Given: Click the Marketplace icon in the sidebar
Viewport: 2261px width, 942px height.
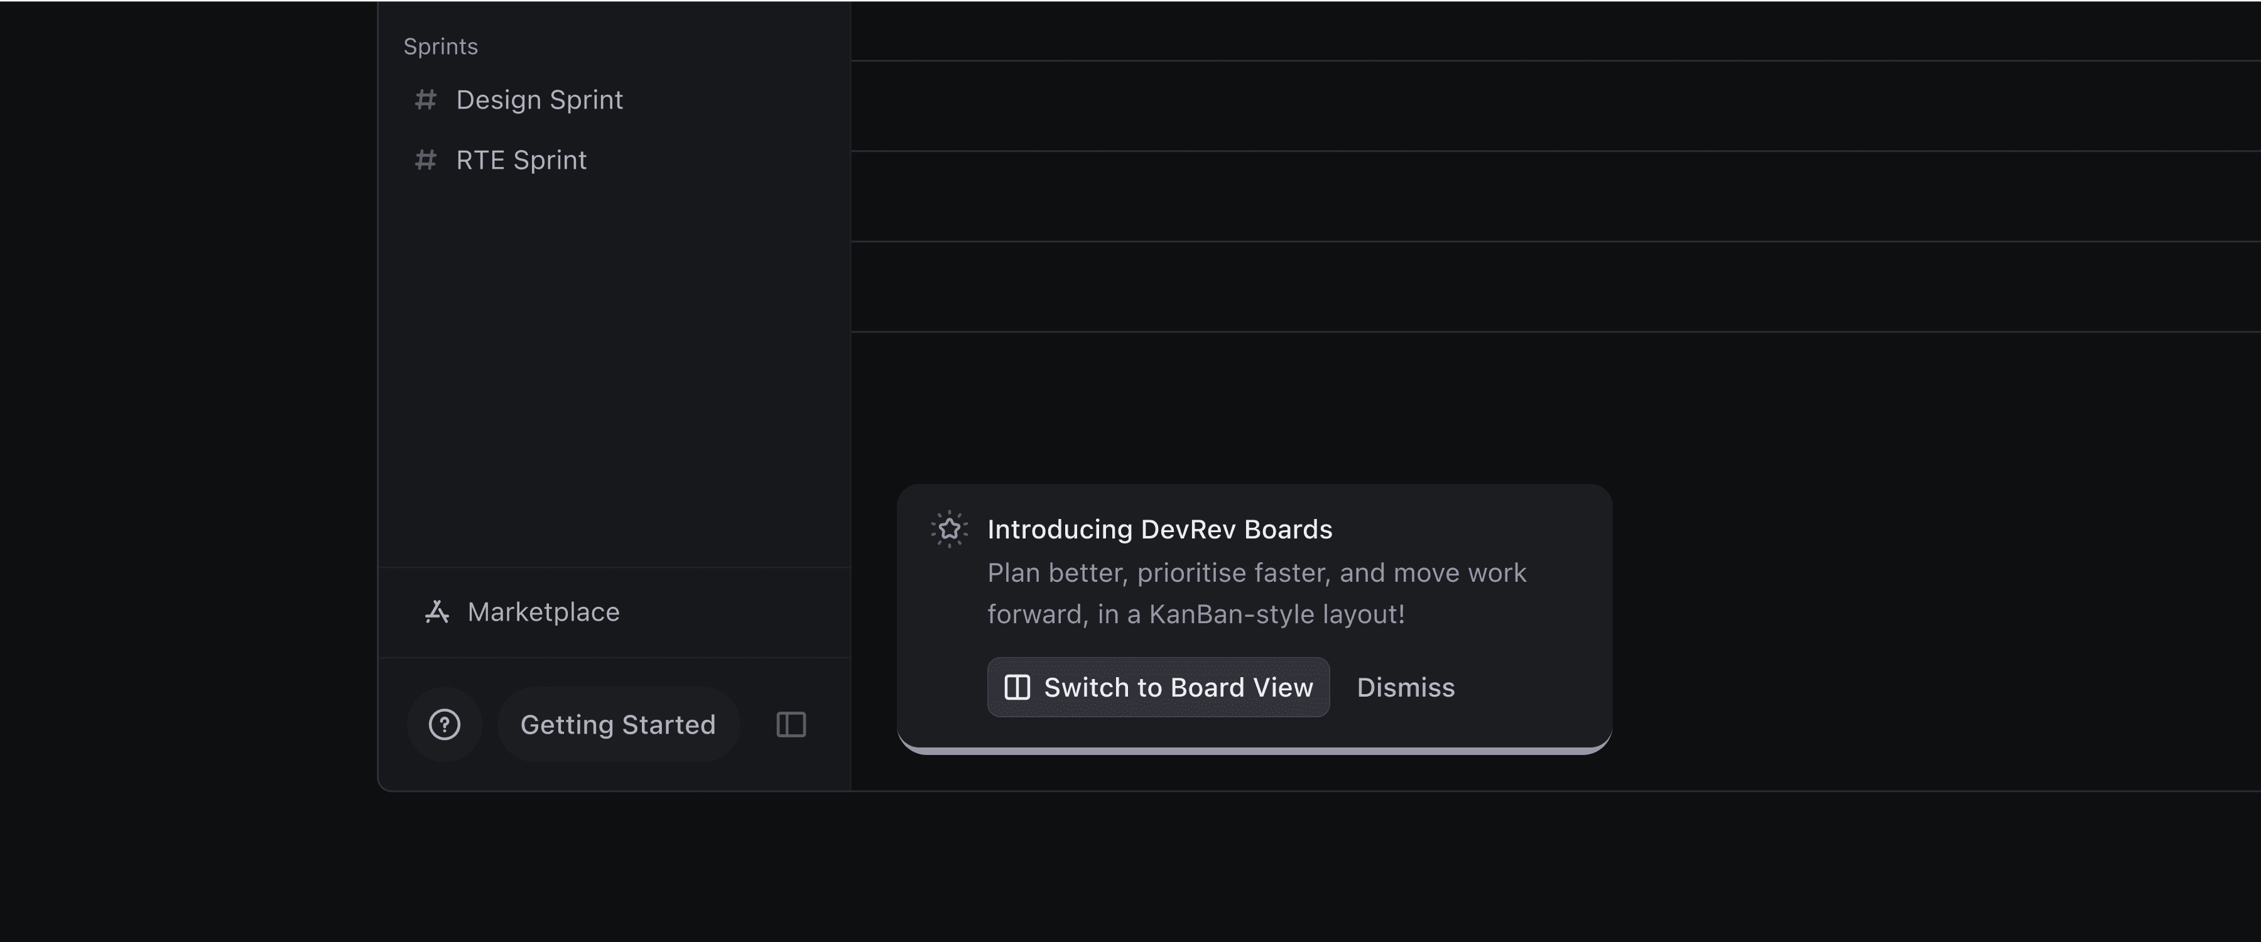Looking at the screenshot, I should [x=437, y=613].
